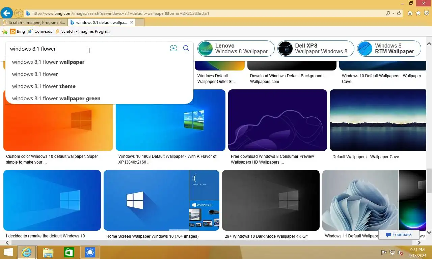Select Windows 8 RTM Wallpaper chip
The image size is (432, 259).
pyautogui.click(x=389, y=49)
